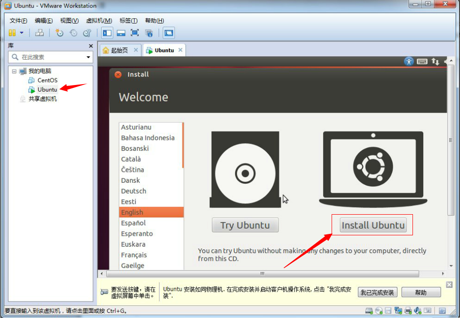
Task: Select Čeština language
Action: 151,170
